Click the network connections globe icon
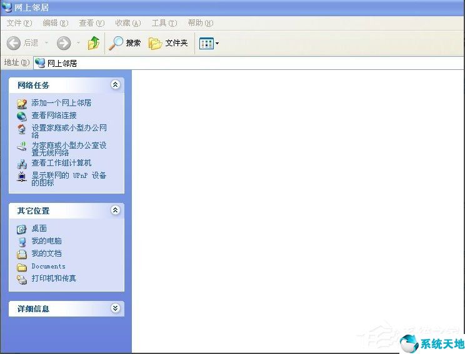The height and width of the screenshot is (354, 465). coord(22,116)
